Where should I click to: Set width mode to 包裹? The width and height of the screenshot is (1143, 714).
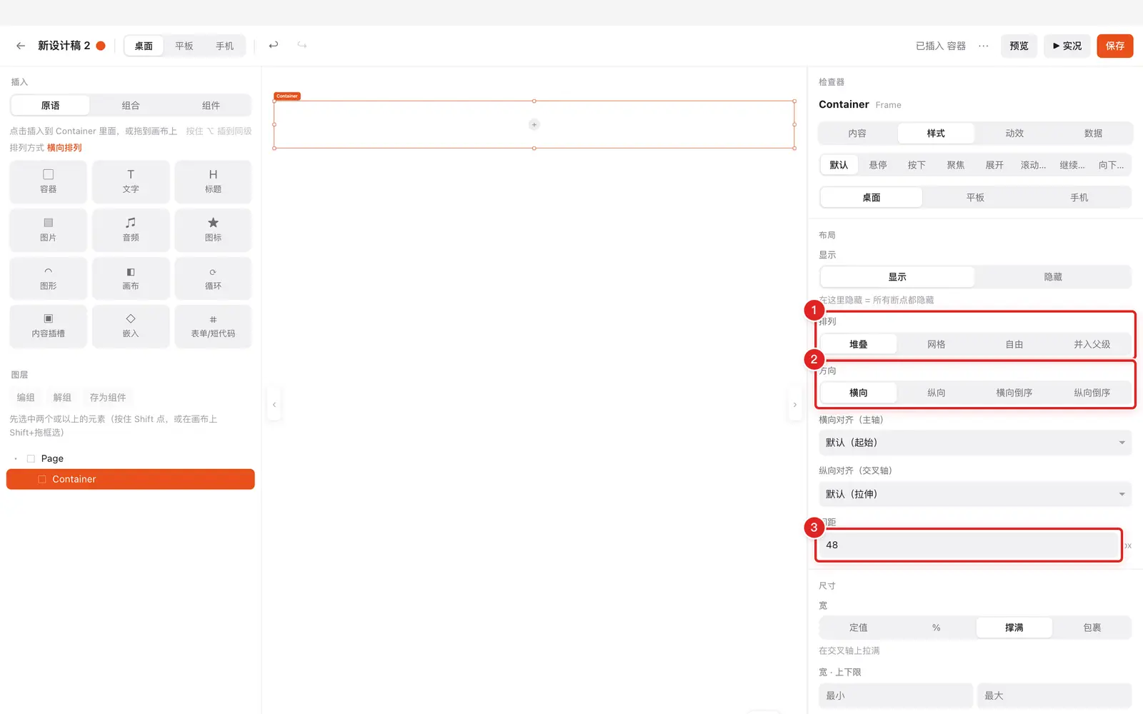tap(1092, 628)
